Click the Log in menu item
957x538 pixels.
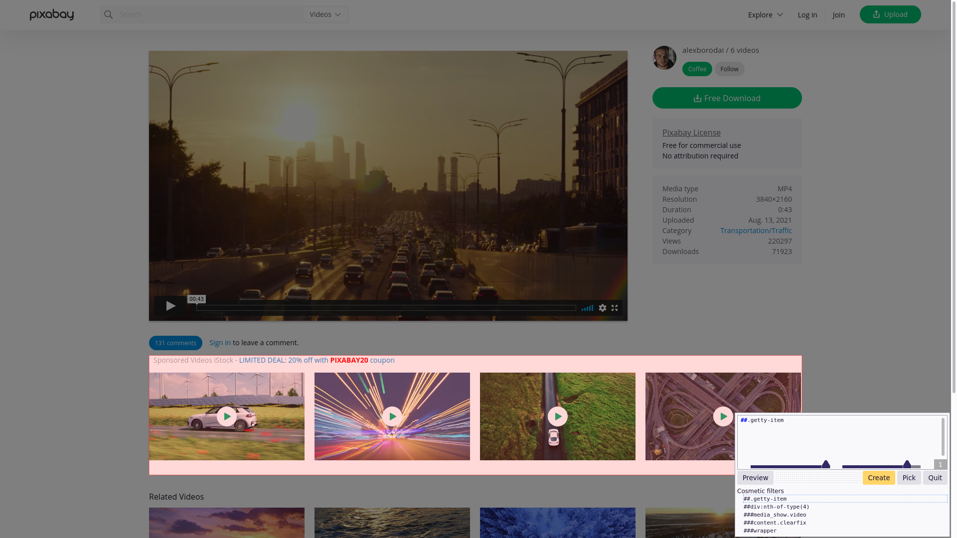tap(807, 15)
